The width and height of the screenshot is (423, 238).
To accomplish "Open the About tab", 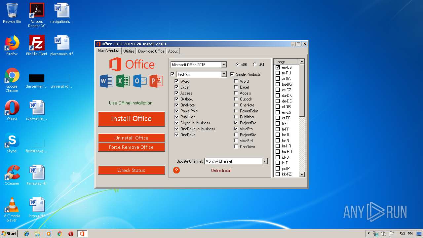I will coord(173,51).
